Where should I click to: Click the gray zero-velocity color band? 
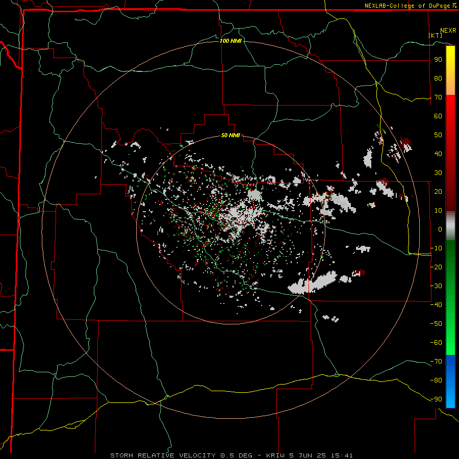tap(450, 226)
